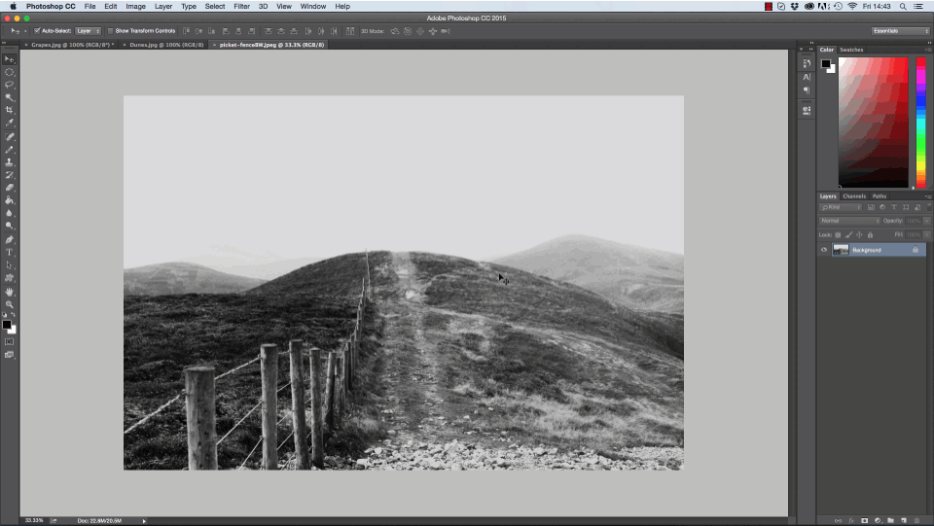
Task: Select the Eraser tool
Action: (9, 188)
